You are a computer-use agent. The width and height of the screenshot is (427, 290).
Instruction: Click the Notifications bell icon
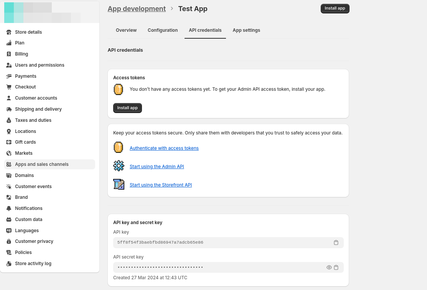click(x=9, y=208)
